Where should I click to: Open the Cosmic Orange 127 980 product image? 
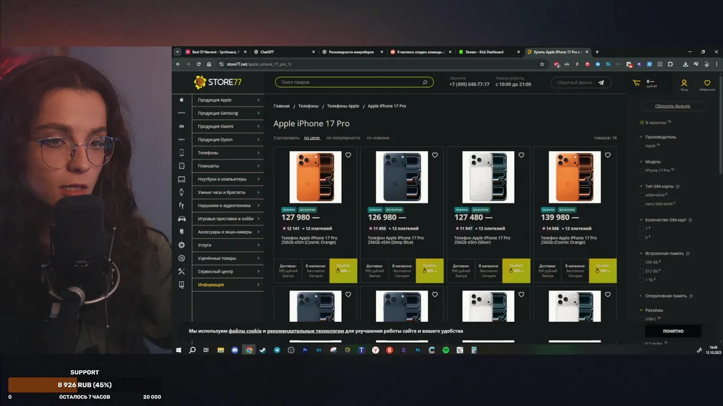pyautogui.click(x=315, y=177)
